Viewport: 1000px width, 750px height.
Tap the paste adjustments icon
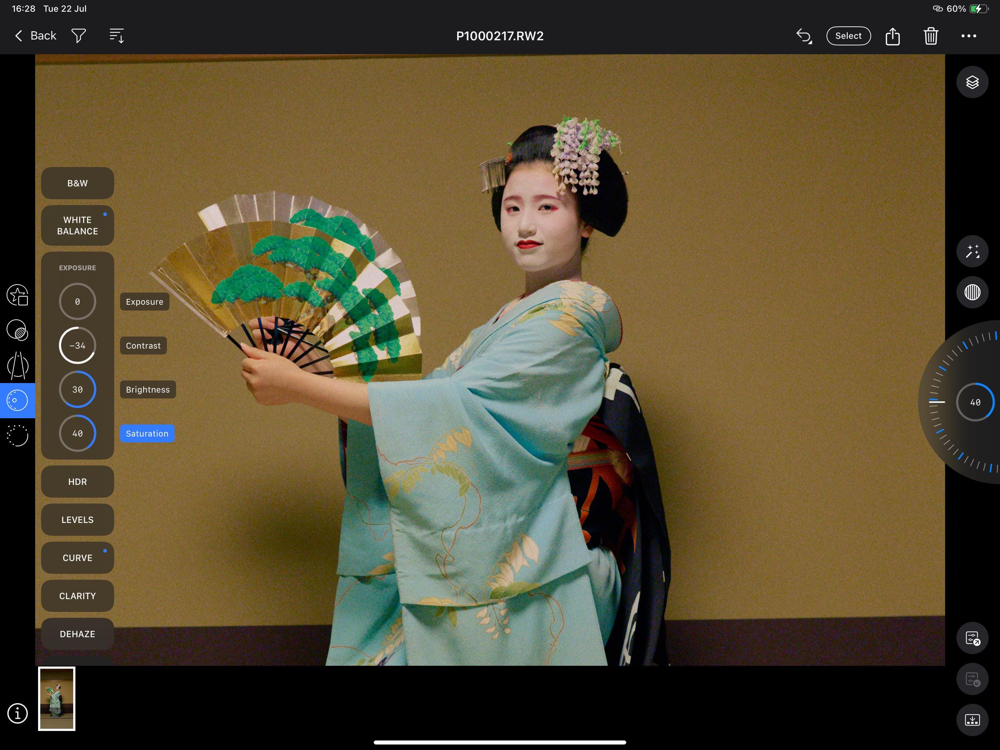click(973, 679)
